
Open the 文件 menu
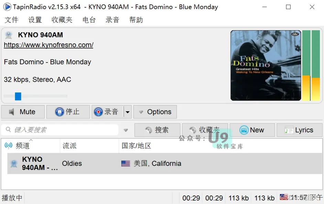(12, 20)
